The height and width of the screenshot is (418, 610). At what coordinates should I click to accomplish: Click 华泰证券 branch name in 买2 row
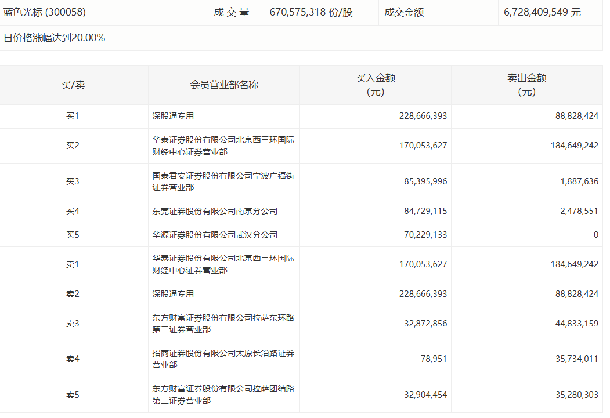223,146
